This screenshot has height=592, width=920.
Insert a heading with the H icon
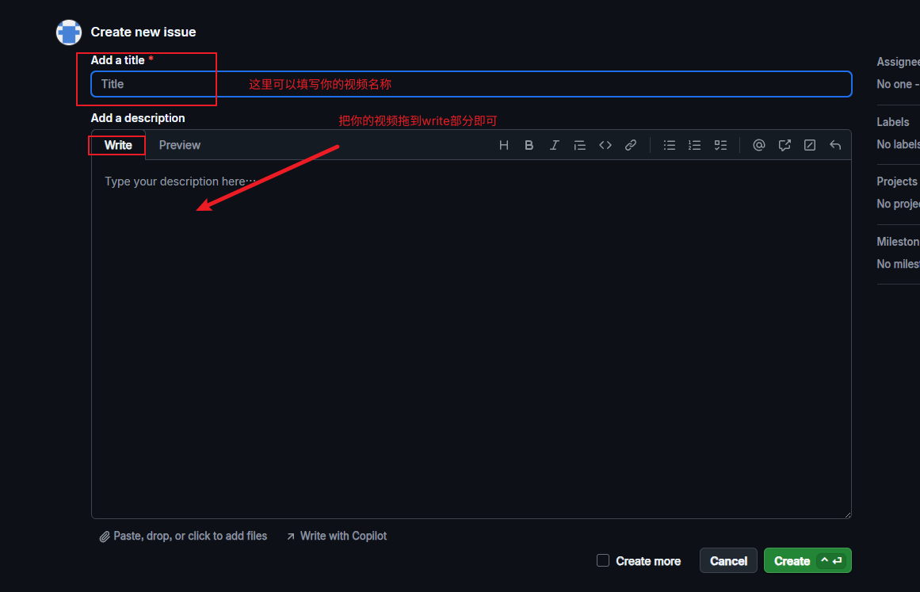pos(503,145)
